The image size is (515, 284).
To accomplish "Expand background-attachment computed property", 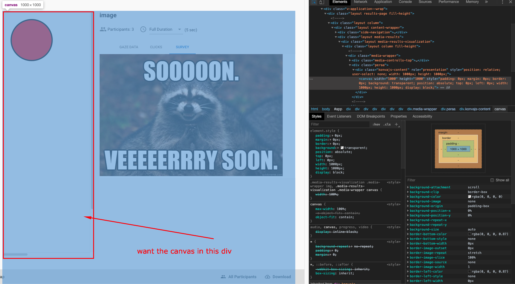I will point(408,187).
